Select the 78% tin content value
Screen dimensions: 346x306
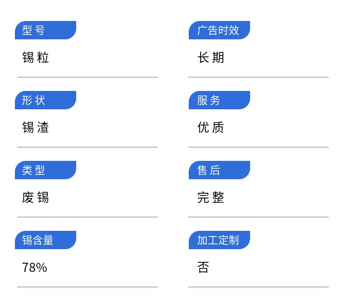tap(35, 268)
